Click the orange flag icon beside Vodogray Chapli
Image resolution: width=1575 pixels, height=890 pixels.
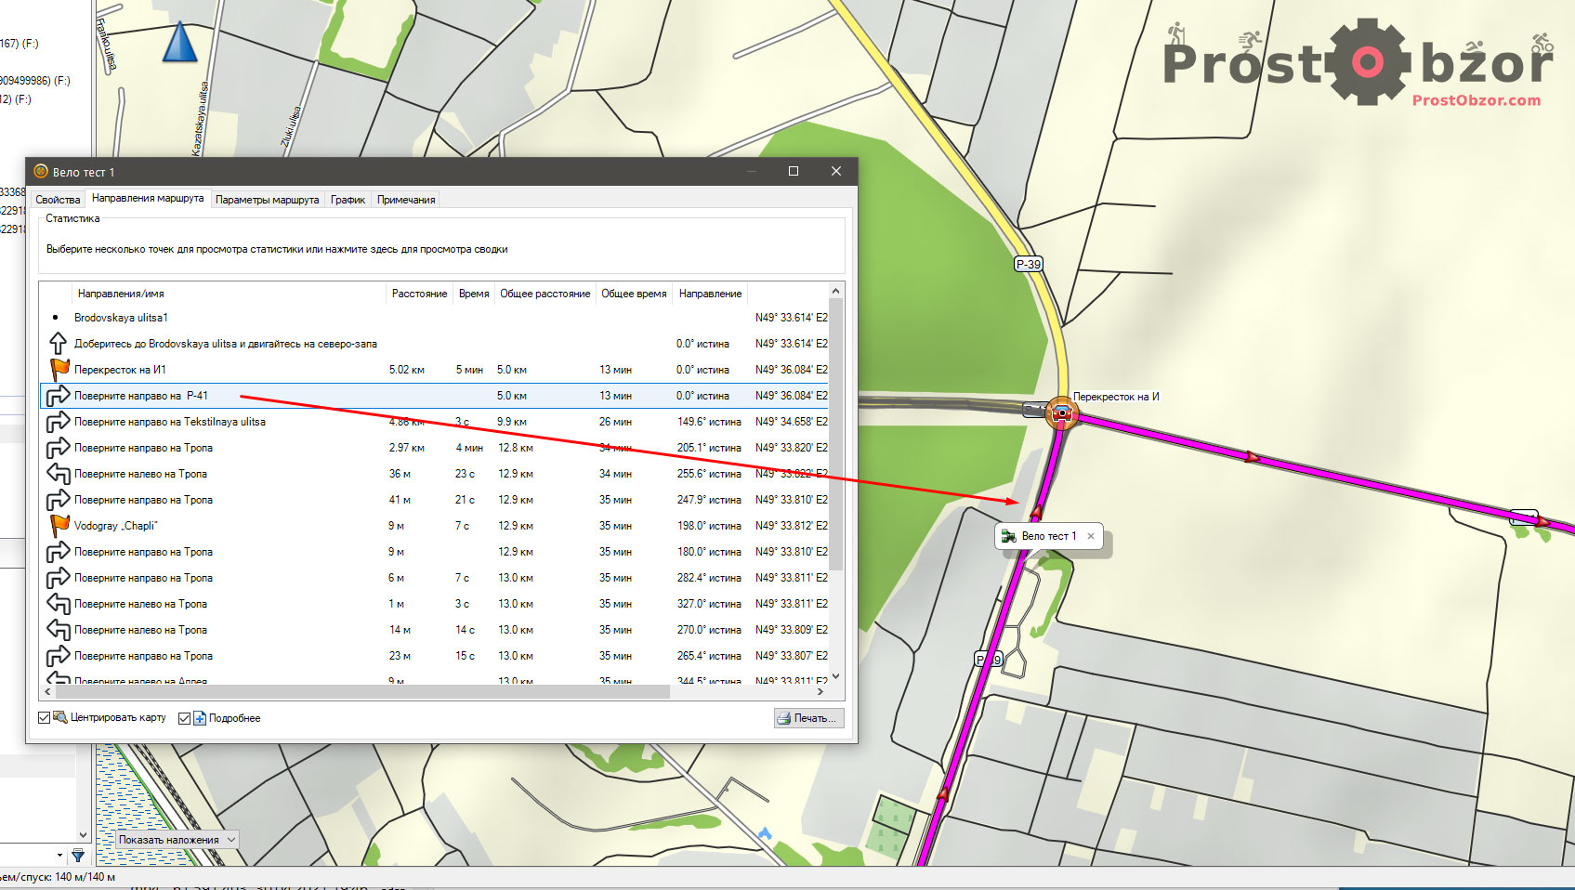pyautogui.click(x=59, y=526)
